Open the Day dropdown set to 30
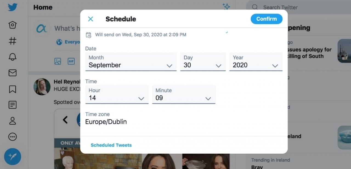Viewport: 351px width, 169px height. click(203, 65)
